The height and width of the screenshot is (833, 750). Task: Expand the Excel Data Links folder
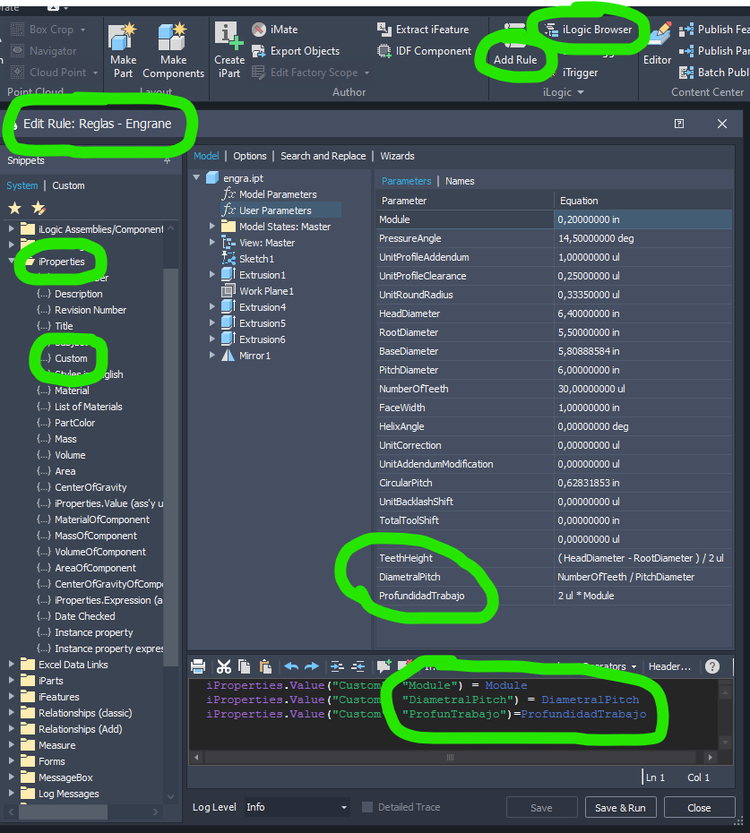click(x=12, y=665)
